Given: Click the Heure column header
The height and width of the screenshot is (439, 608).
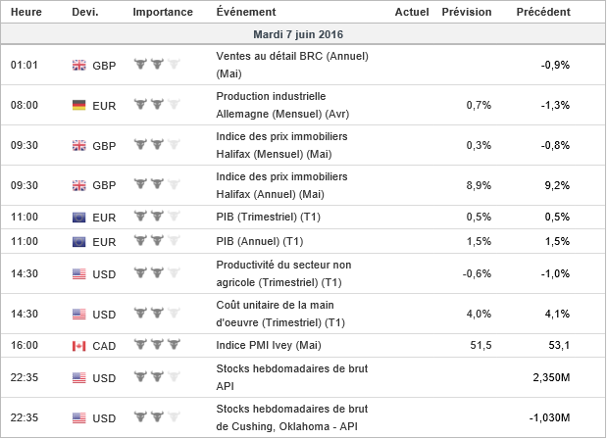Looking at the screenshot, I should click(x=25, y=12).
